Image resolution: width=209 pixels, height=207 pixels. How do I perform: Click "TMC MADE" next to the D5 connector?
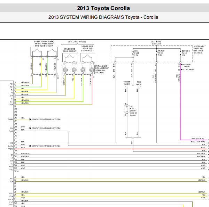189,69
